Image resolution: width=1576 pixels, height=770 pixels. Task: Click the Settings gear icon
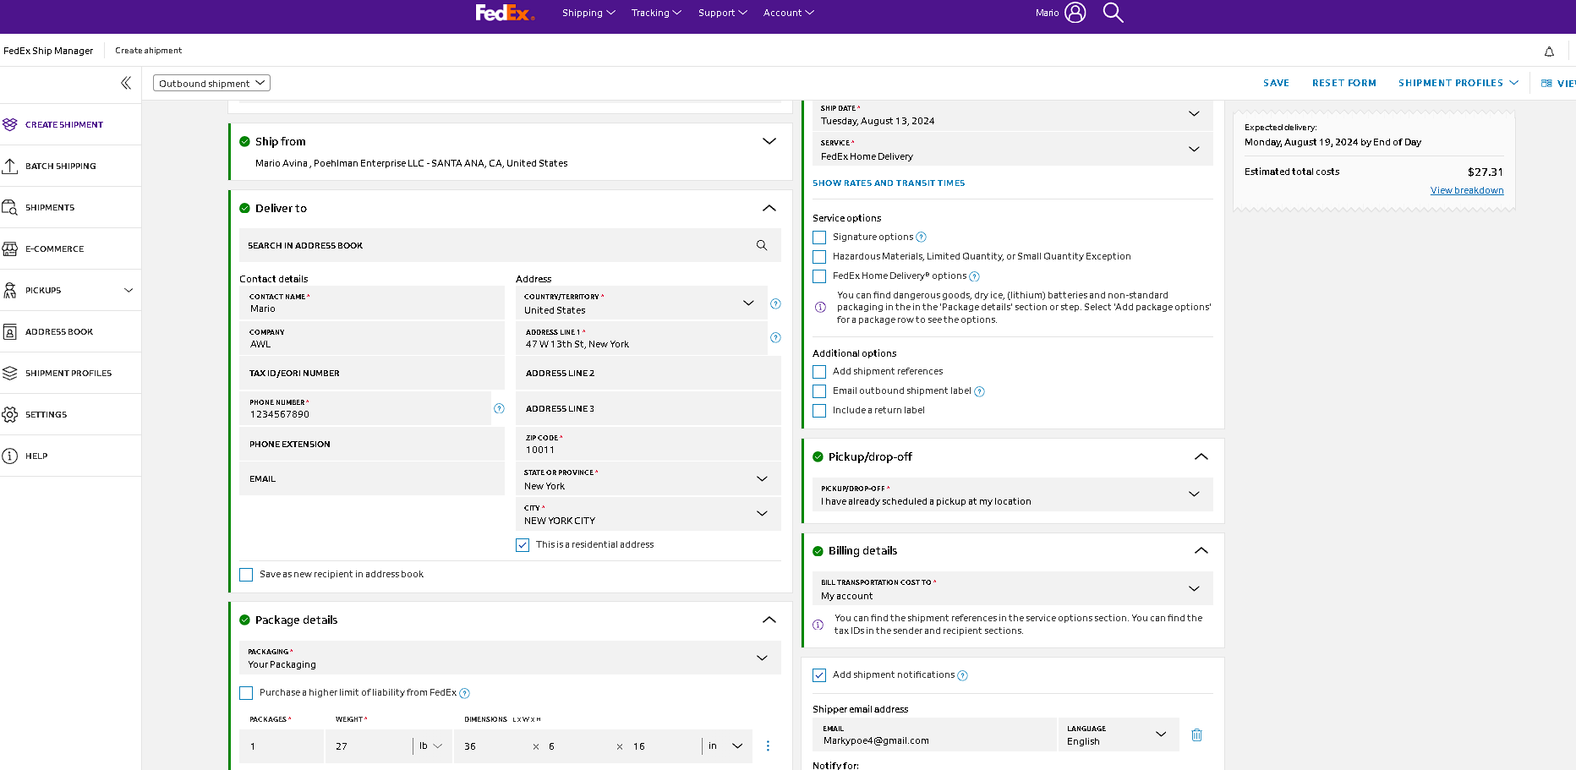(10, 414)
